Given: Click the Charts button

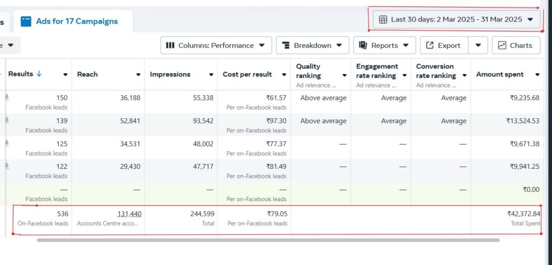Looking at the screenshot, I should coord(516,45).
